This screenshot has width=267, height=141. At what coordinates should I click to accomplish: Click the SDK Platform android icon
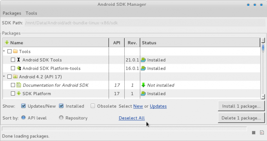tap(19, 93)
